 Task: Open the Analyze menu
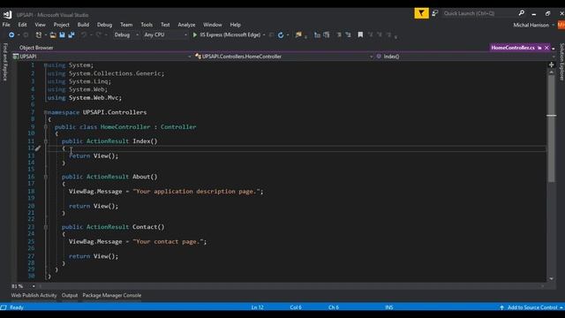[x=186, y=25]
